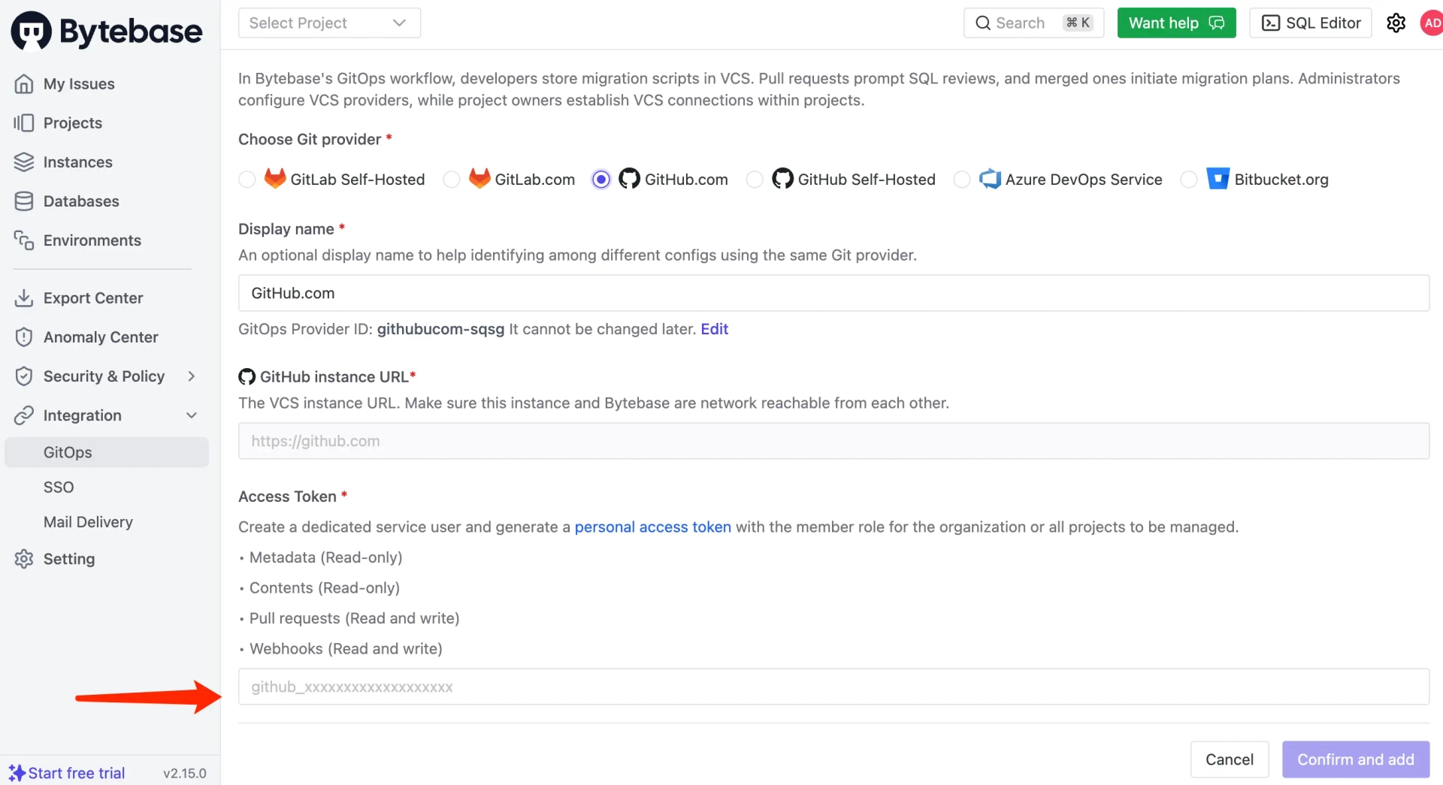Go to Projects page
Image resolution: width=1443 pixels, height=785 pixels.
73,123
